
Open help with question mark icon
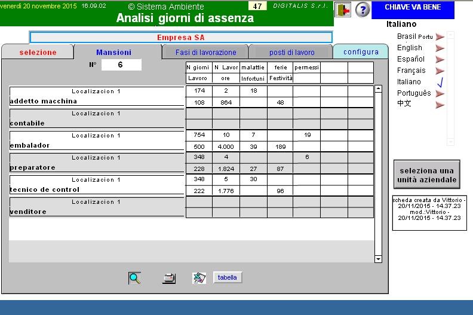pyautogui.click(x=363, y=10)
